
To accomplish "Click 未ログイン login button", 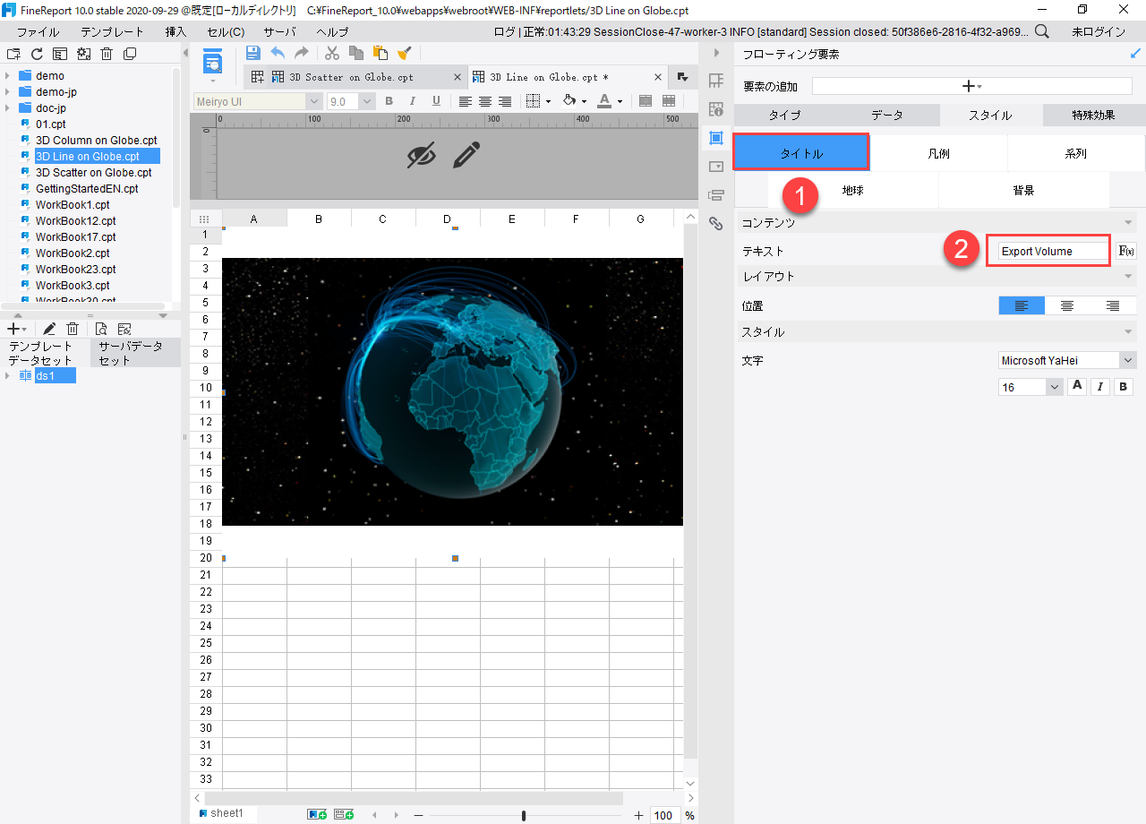I will [1099, 31].
